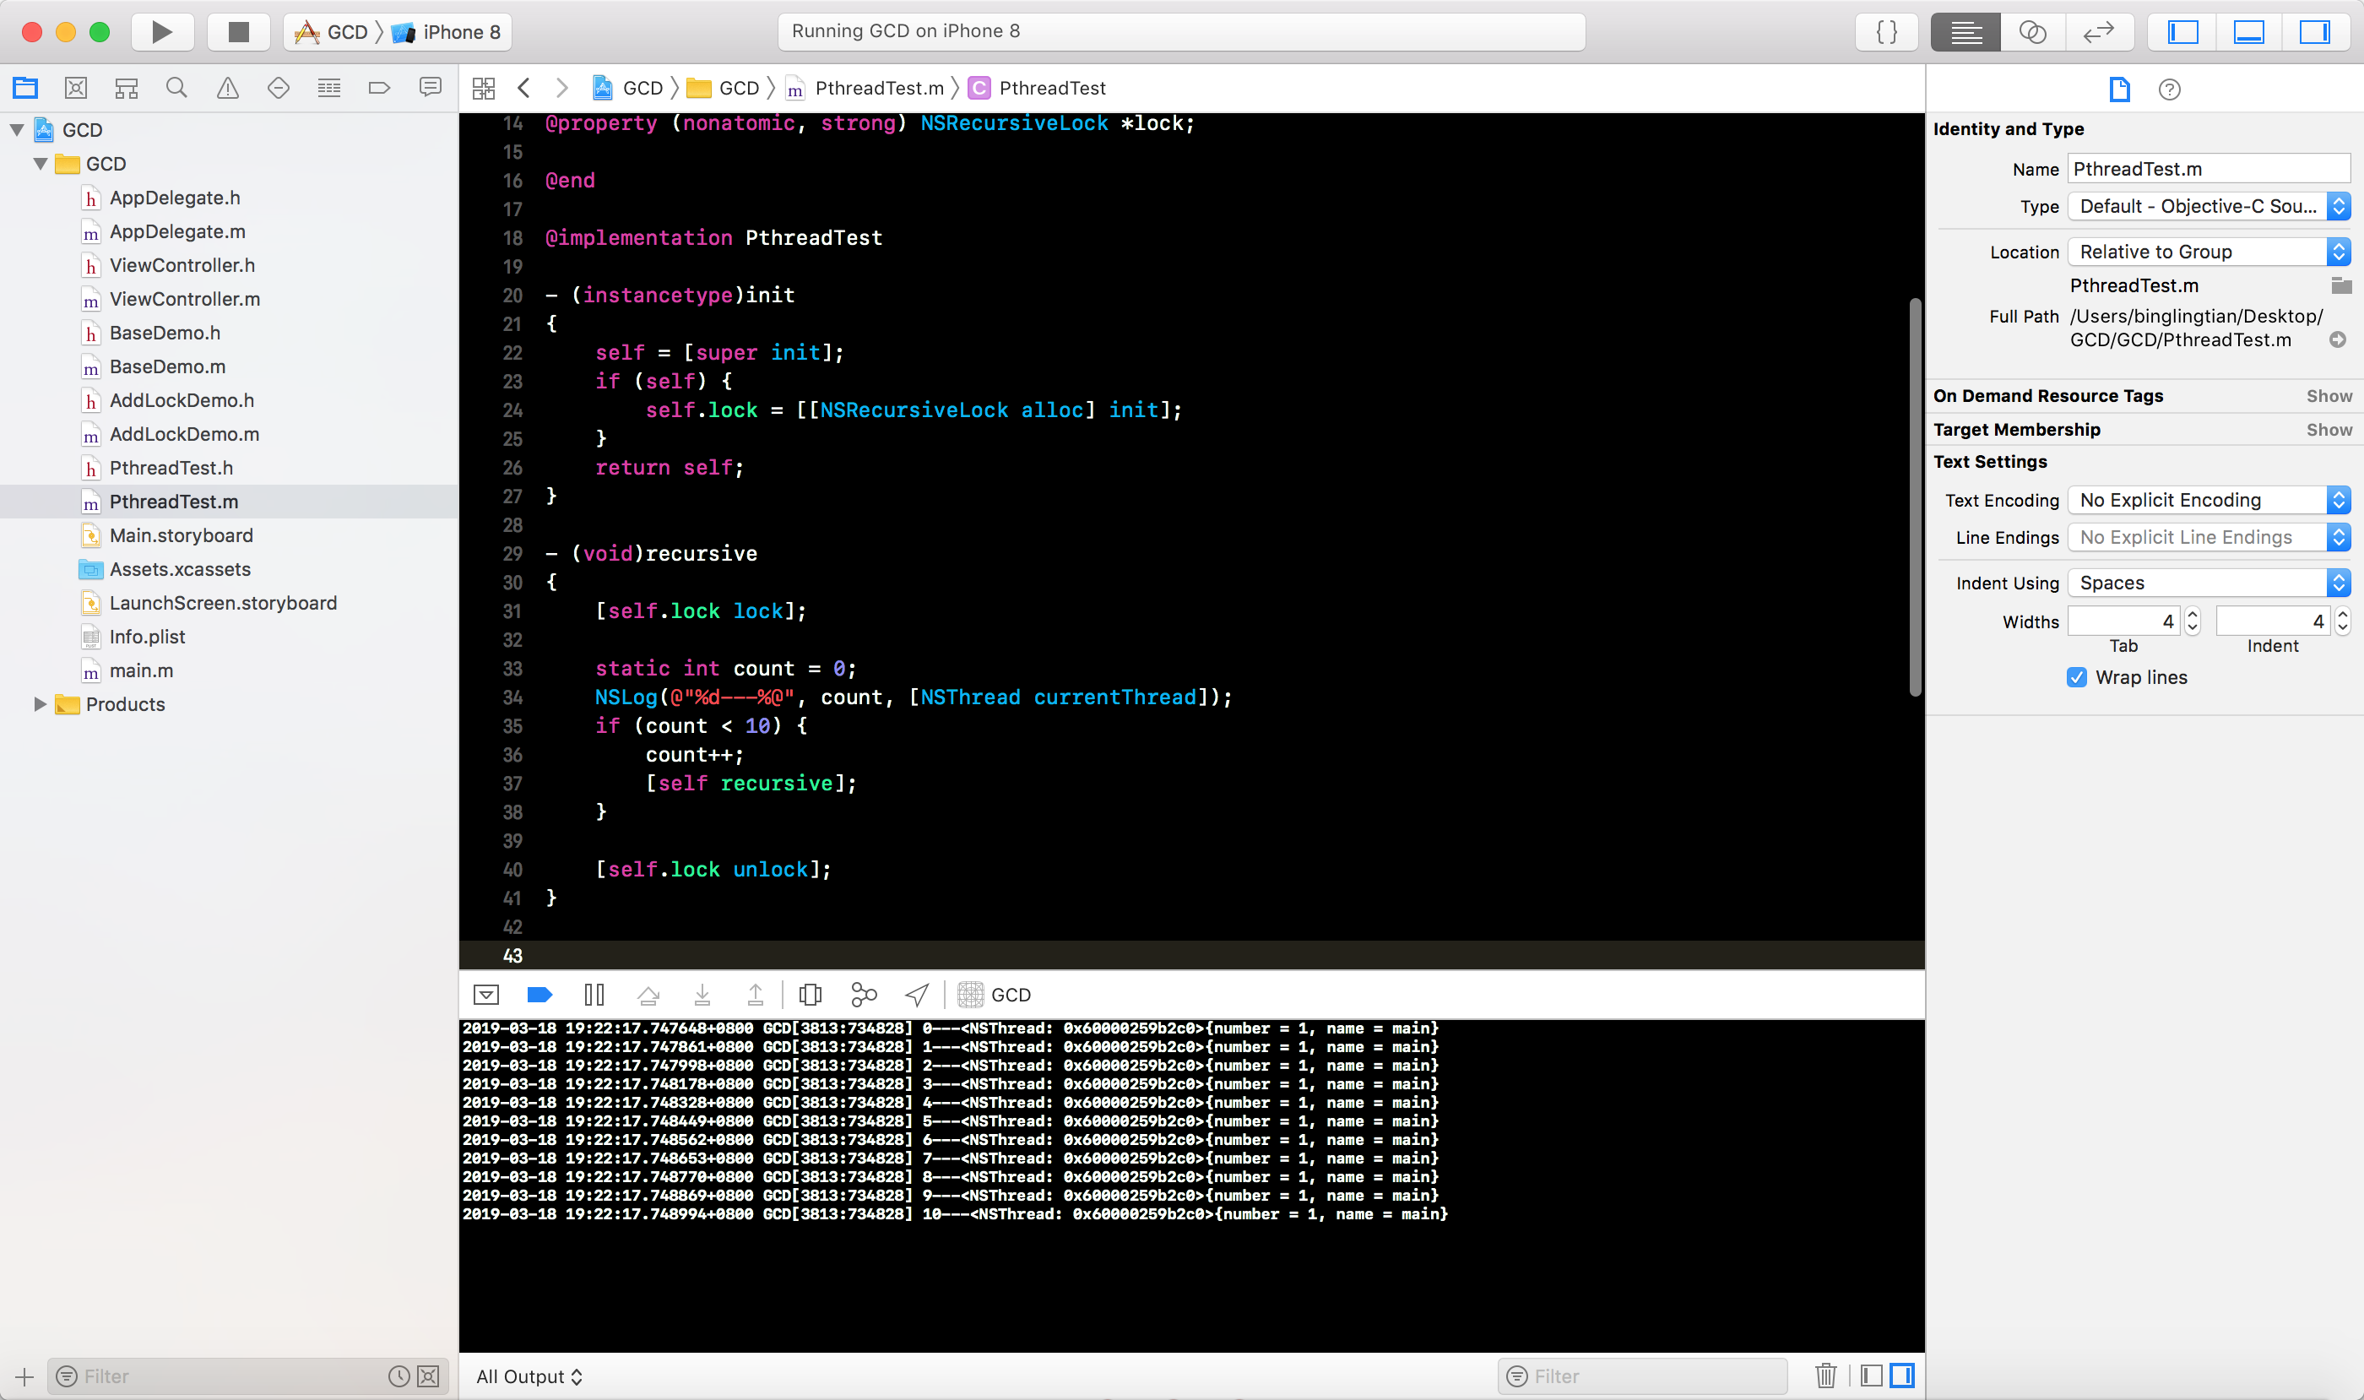Open the Line Endings dropdown
Image resolution: width=2364 pixels, height=1400 pixels.
(x=2209, y=538)
